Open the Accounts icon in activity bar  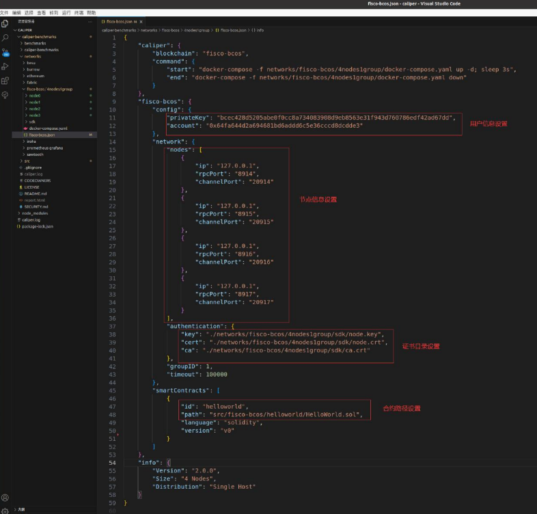tap(5, 498)
